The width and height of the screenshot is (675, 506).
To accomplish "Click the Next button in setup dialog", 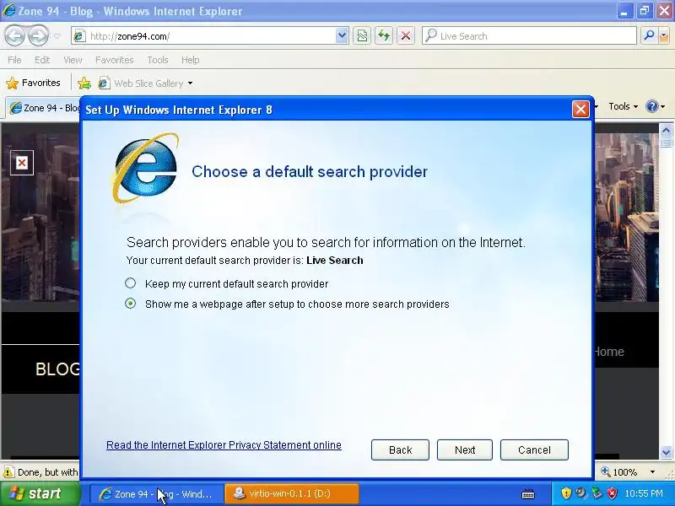I will pyautogui.click(x=465, y=449).
